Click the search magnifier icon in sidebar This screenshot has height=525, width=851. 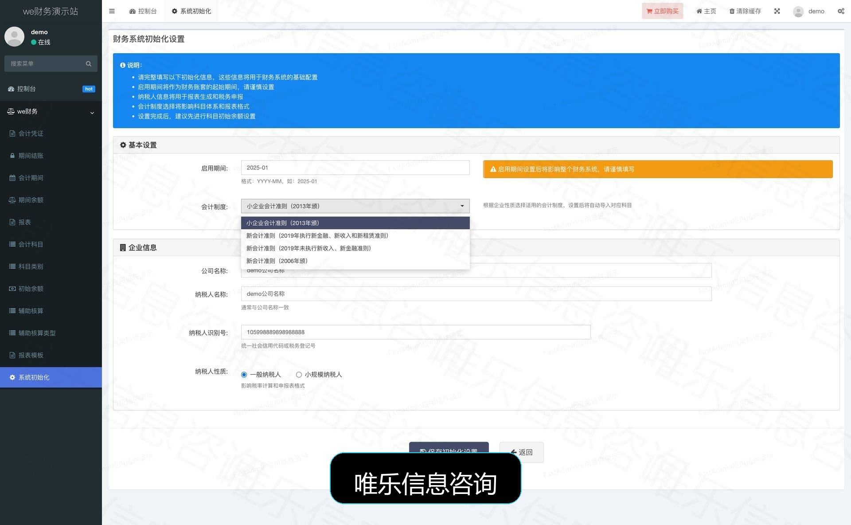click(89, 64)
